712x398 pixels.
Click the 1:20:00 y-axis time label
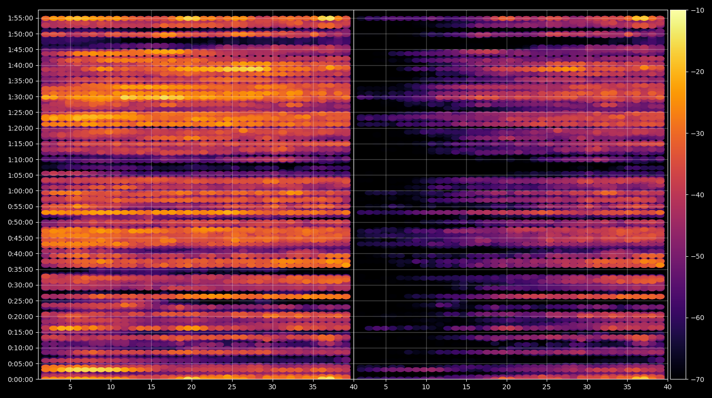coord(20,128)
